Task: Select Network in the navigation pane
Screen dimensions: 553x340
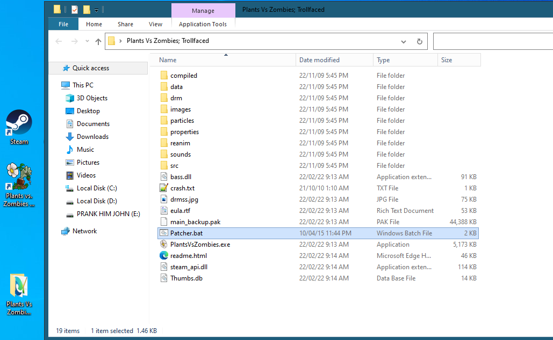Action: 85,231
